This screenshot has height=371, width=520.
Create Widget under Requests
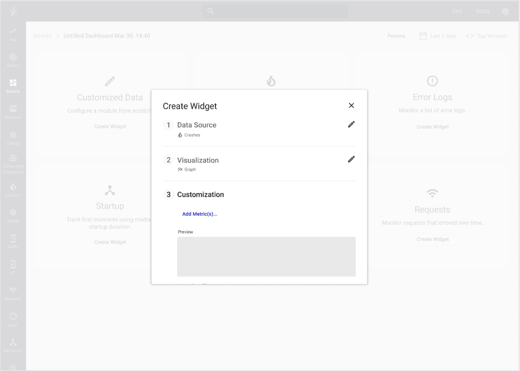[433, 239]
